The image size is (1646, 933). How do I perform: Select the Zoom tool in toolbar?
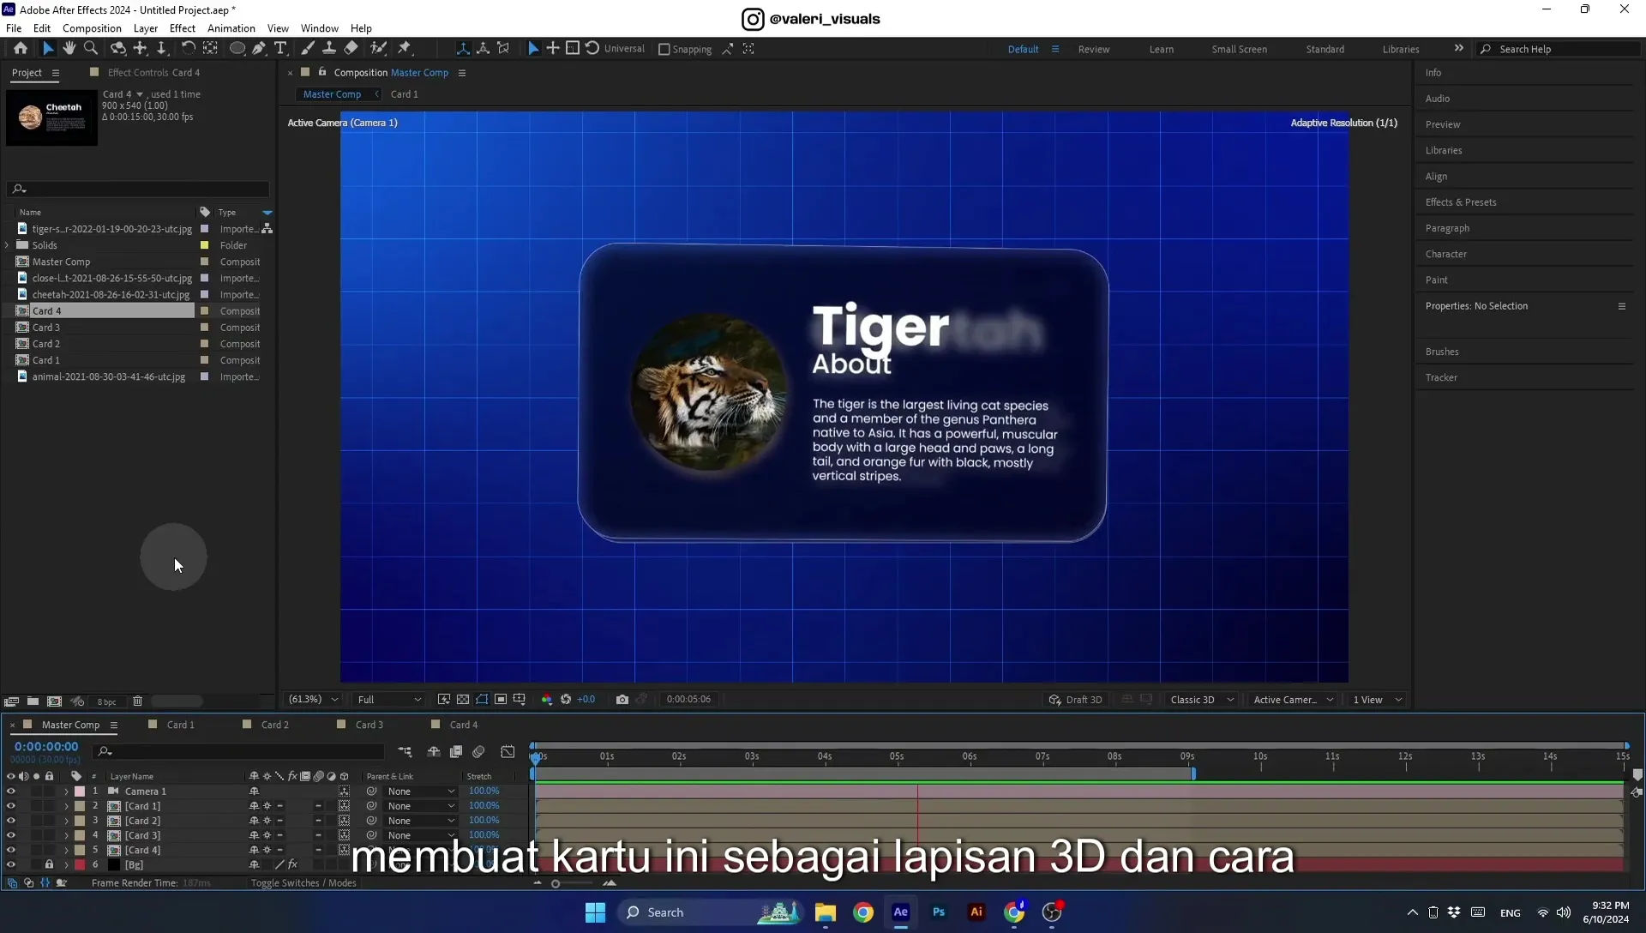point(91,49)
